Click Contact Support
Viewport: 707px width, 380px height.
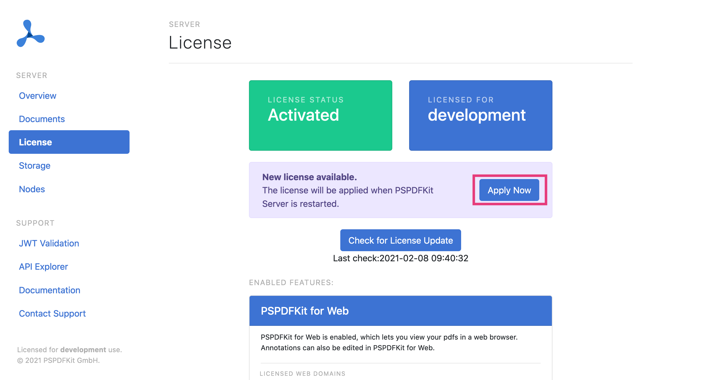[x=52, y=313]
